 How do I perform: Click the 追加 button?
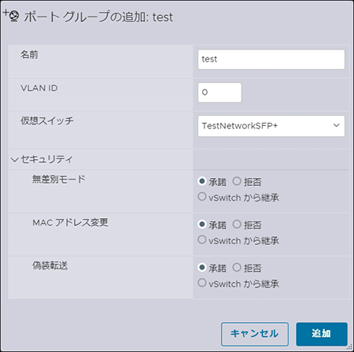coord(322,334)
